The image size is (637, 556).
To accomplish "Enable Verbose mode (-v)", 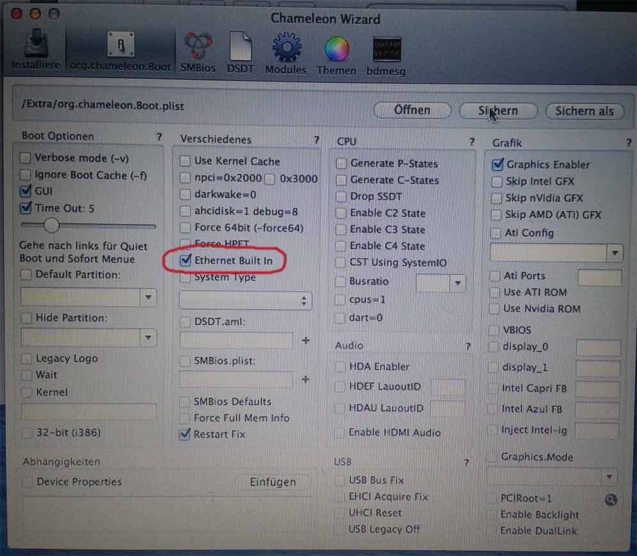I will pyautogui.click(x=25, y=158).
